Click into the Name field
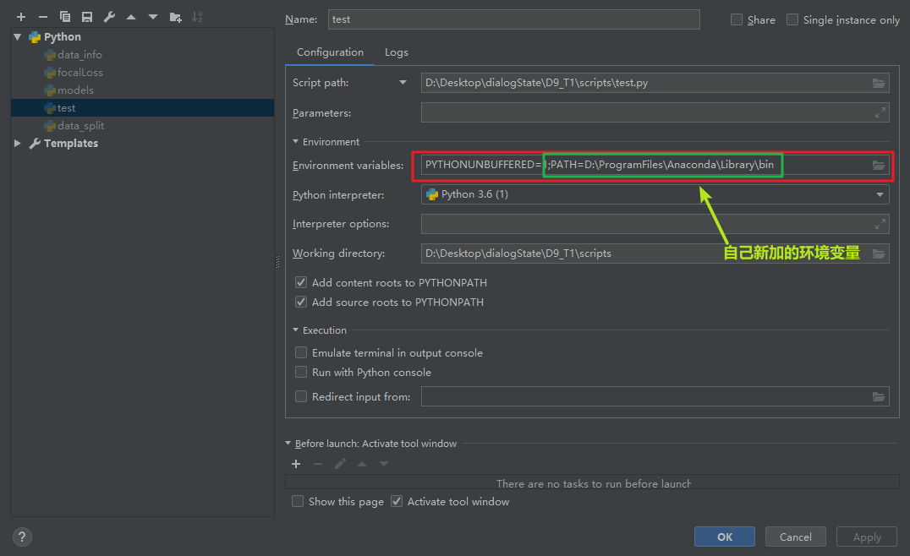Viewport: 910px width, 556px height. click(x=513, y=19)
